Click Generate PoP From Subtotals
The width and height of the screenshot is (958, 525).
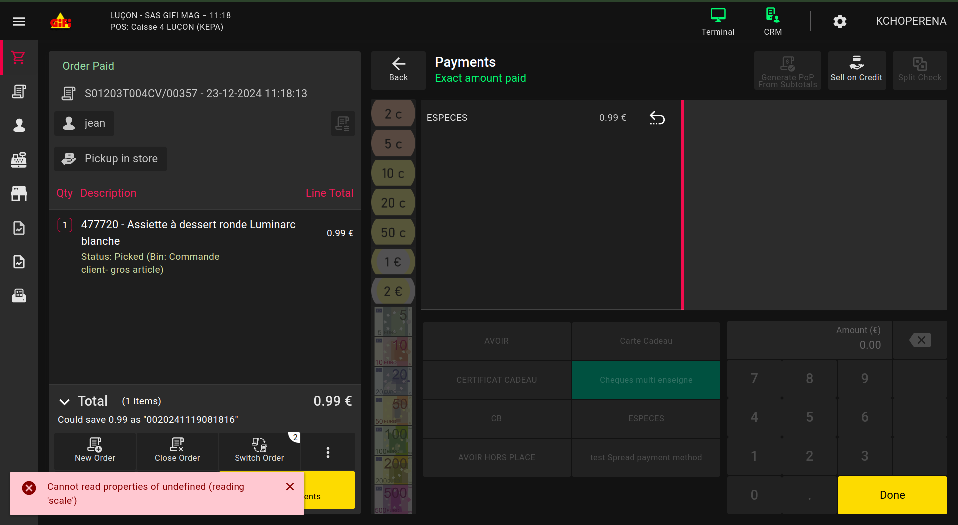click(787, 70)
